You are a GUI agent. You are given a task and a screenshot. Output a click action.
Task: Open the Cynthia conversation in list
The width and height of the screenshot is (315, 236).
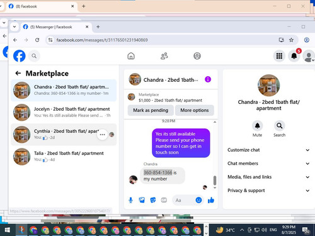tap(64, 135)
